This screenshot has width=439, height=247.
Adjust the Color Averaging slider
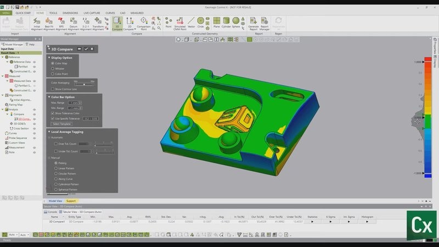click(85, 83)
